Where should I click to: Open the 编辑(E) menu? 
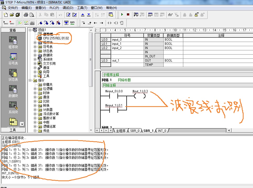tap(26, 8)
